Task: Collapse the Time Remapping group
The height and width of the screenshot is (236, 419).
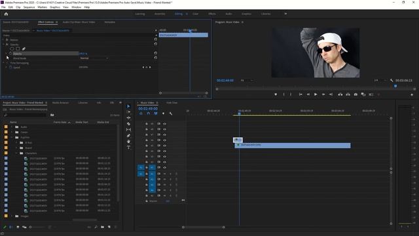Action: pos(3,63)
